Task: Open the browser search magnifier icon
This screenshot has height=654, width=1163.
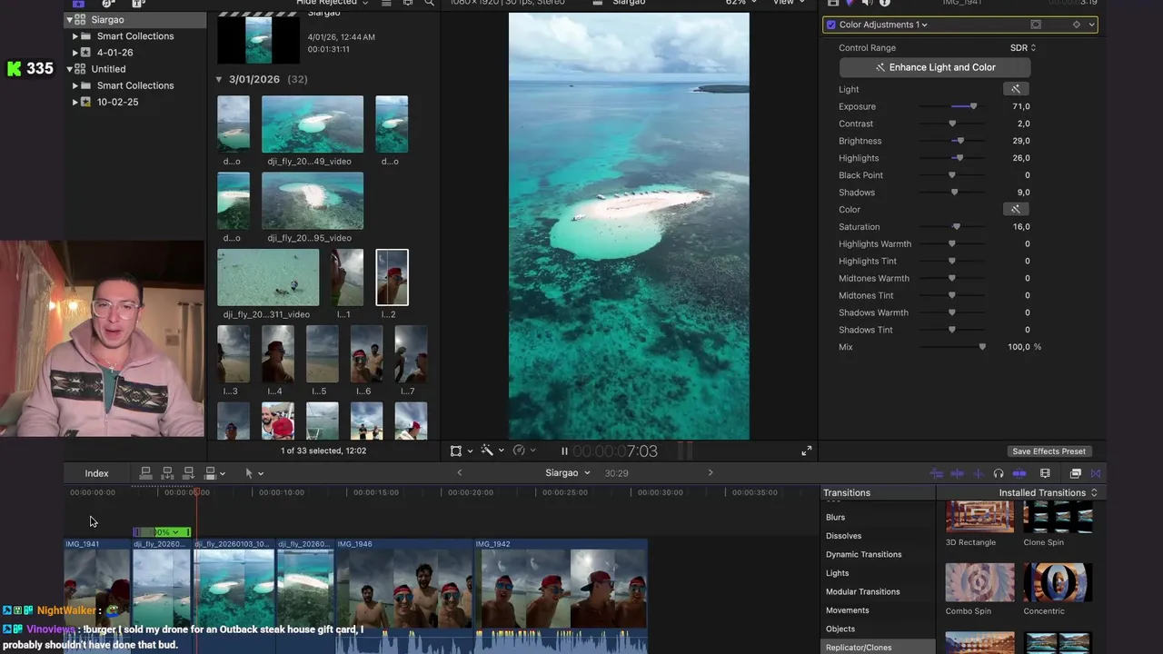Action: click(x=430, y=3)
